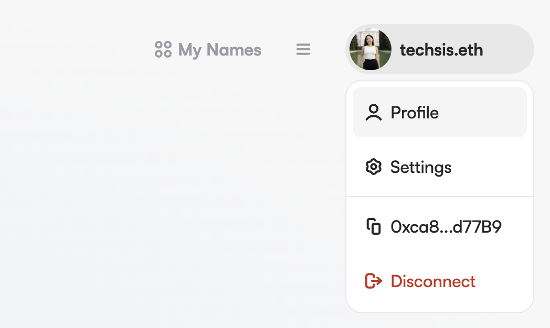Click the Profile label text

point(415,113)
